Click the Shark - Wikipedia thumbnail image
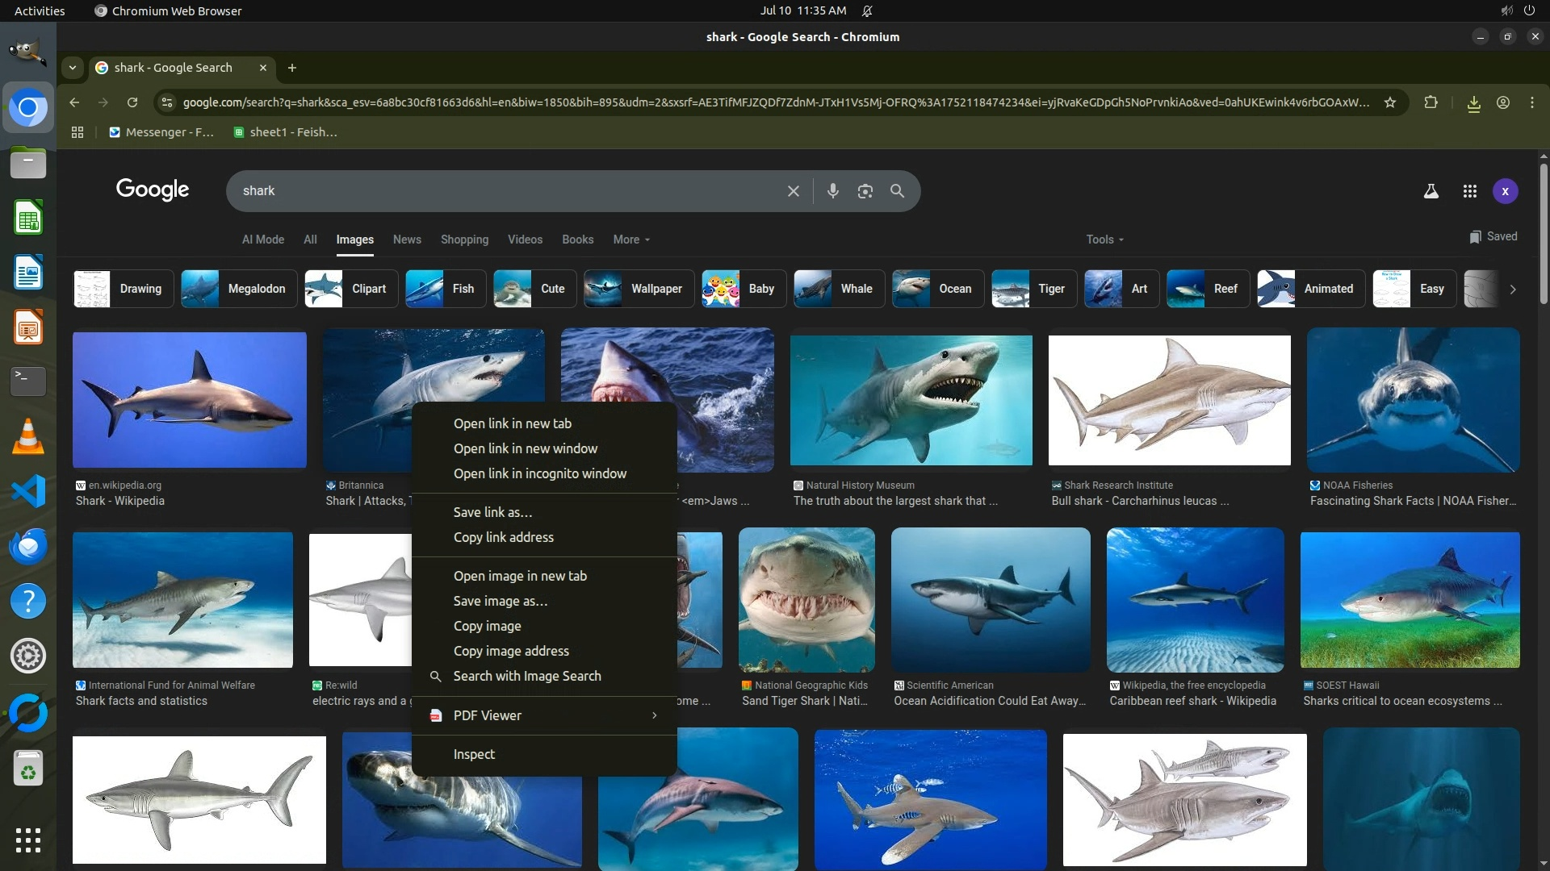This screenshot has height=871, width=1550. pos(190,400)
